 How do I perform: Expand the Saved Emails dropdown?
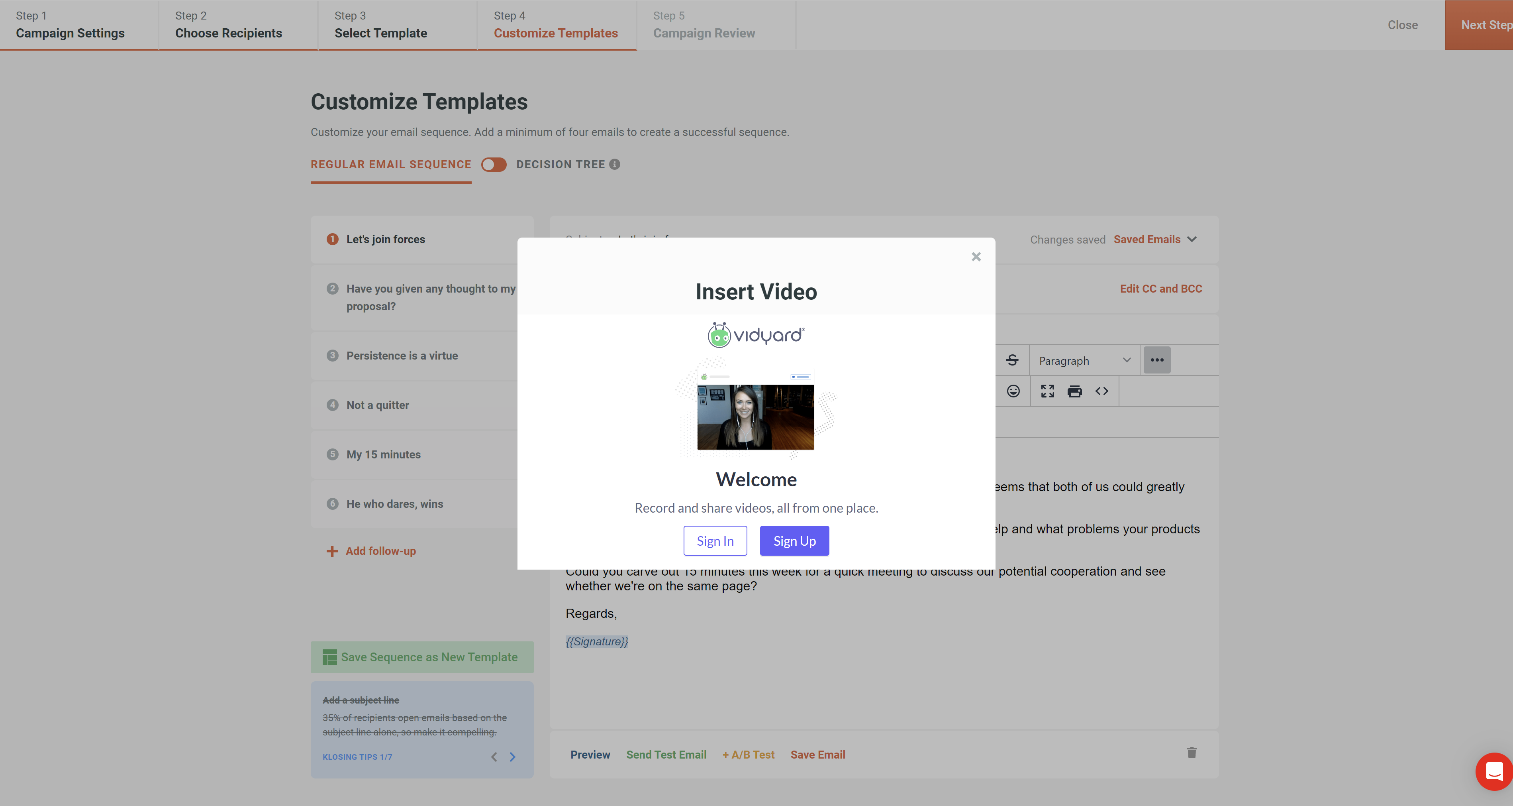[x=1155, y=239]
